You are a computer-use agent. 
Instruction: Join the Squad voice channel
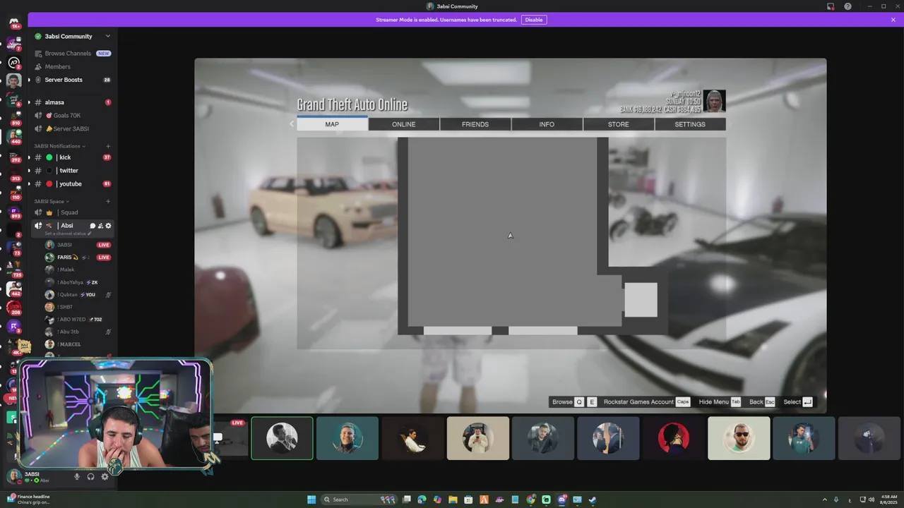pos(73,212)
